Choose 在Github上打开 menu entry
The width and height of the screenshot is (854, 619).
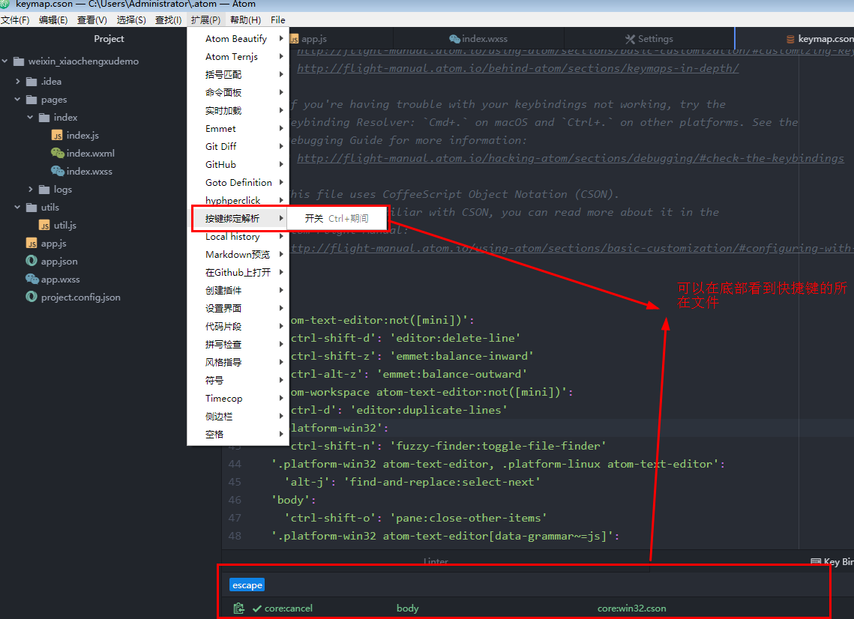point(238,272)
